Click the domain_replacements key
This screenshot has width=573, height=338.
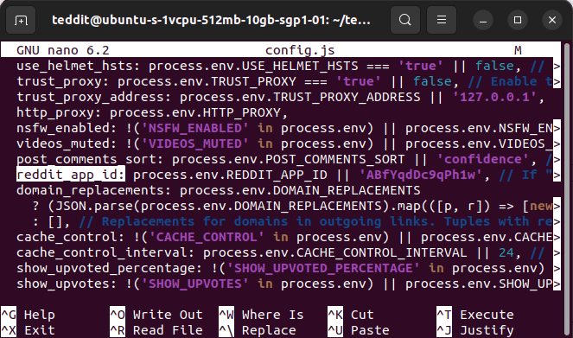[x=93, y=190]
